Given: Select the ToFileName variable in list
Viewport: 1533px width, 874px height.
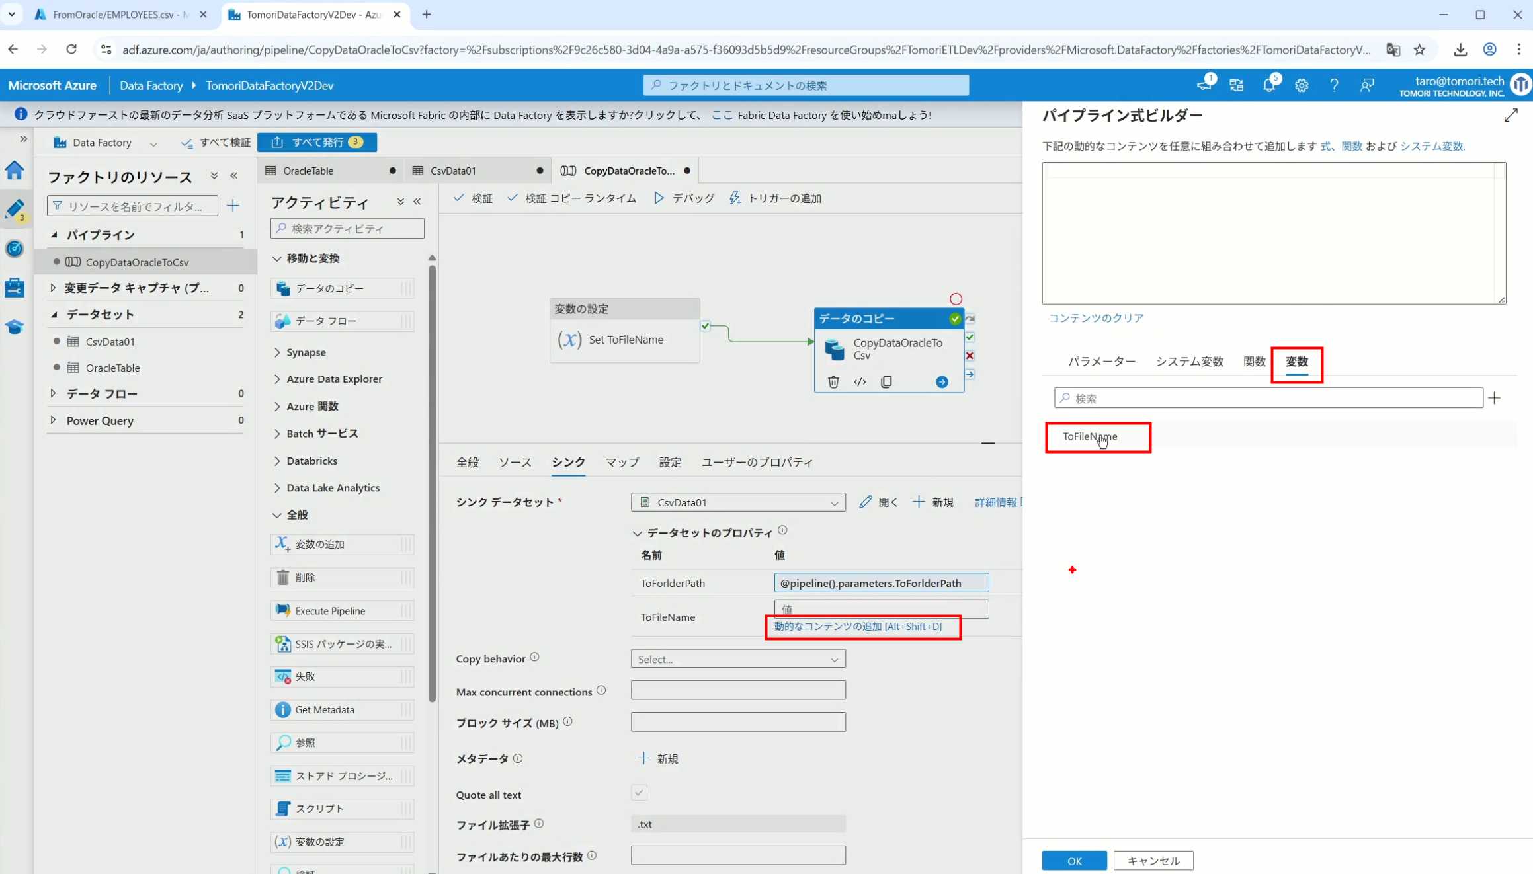Looking at the screenshot, I should (x=1090, y=436).
